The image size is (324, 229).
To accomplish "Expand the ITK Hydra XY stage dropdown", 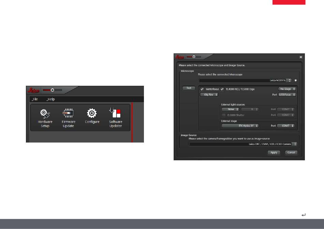I will coord(240,126).
